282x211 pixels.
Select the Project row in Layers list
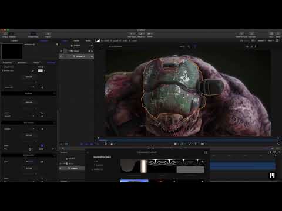click(x=76, y=46)
